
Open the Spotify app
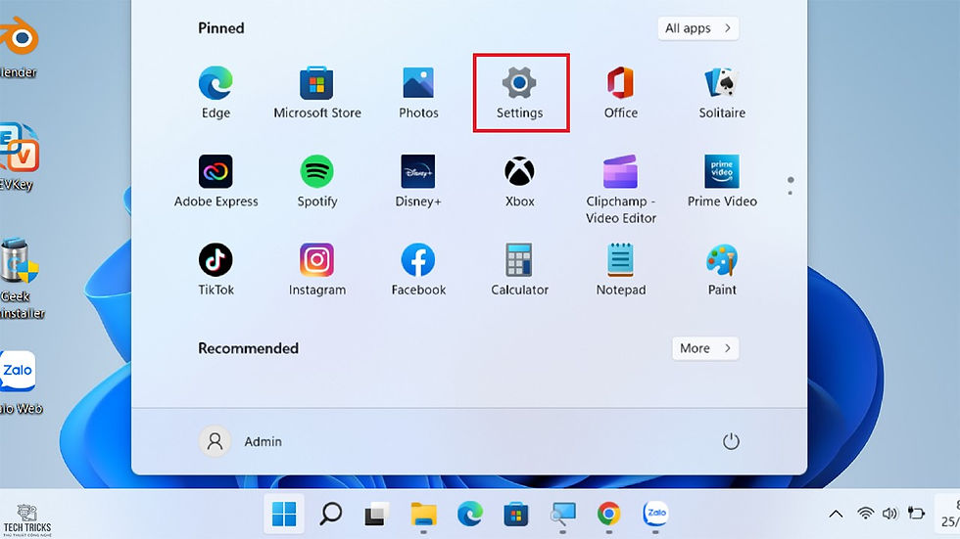(x=317, y=182)
